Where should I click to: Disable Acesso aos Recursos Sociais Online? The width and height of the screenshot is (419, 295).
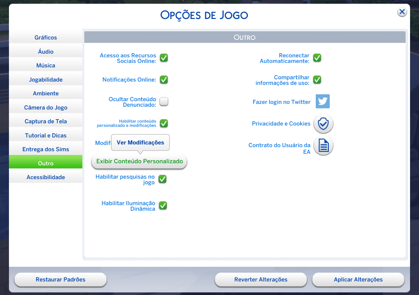[x=164, y=58]
